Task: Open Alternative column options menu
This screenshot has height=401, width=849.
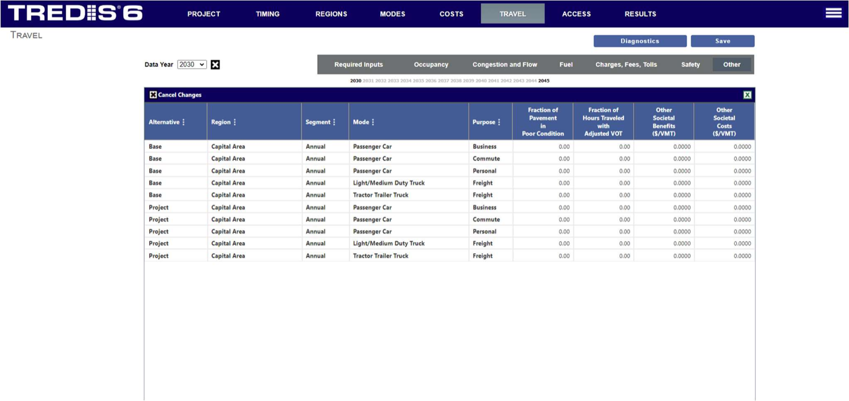Action: [x=184, y=122]
